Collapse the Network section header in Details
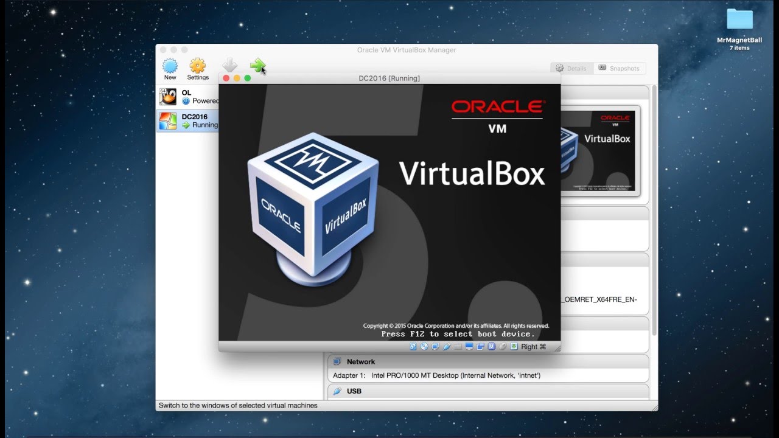The image size is (779, 438). (x=488, y=361)
